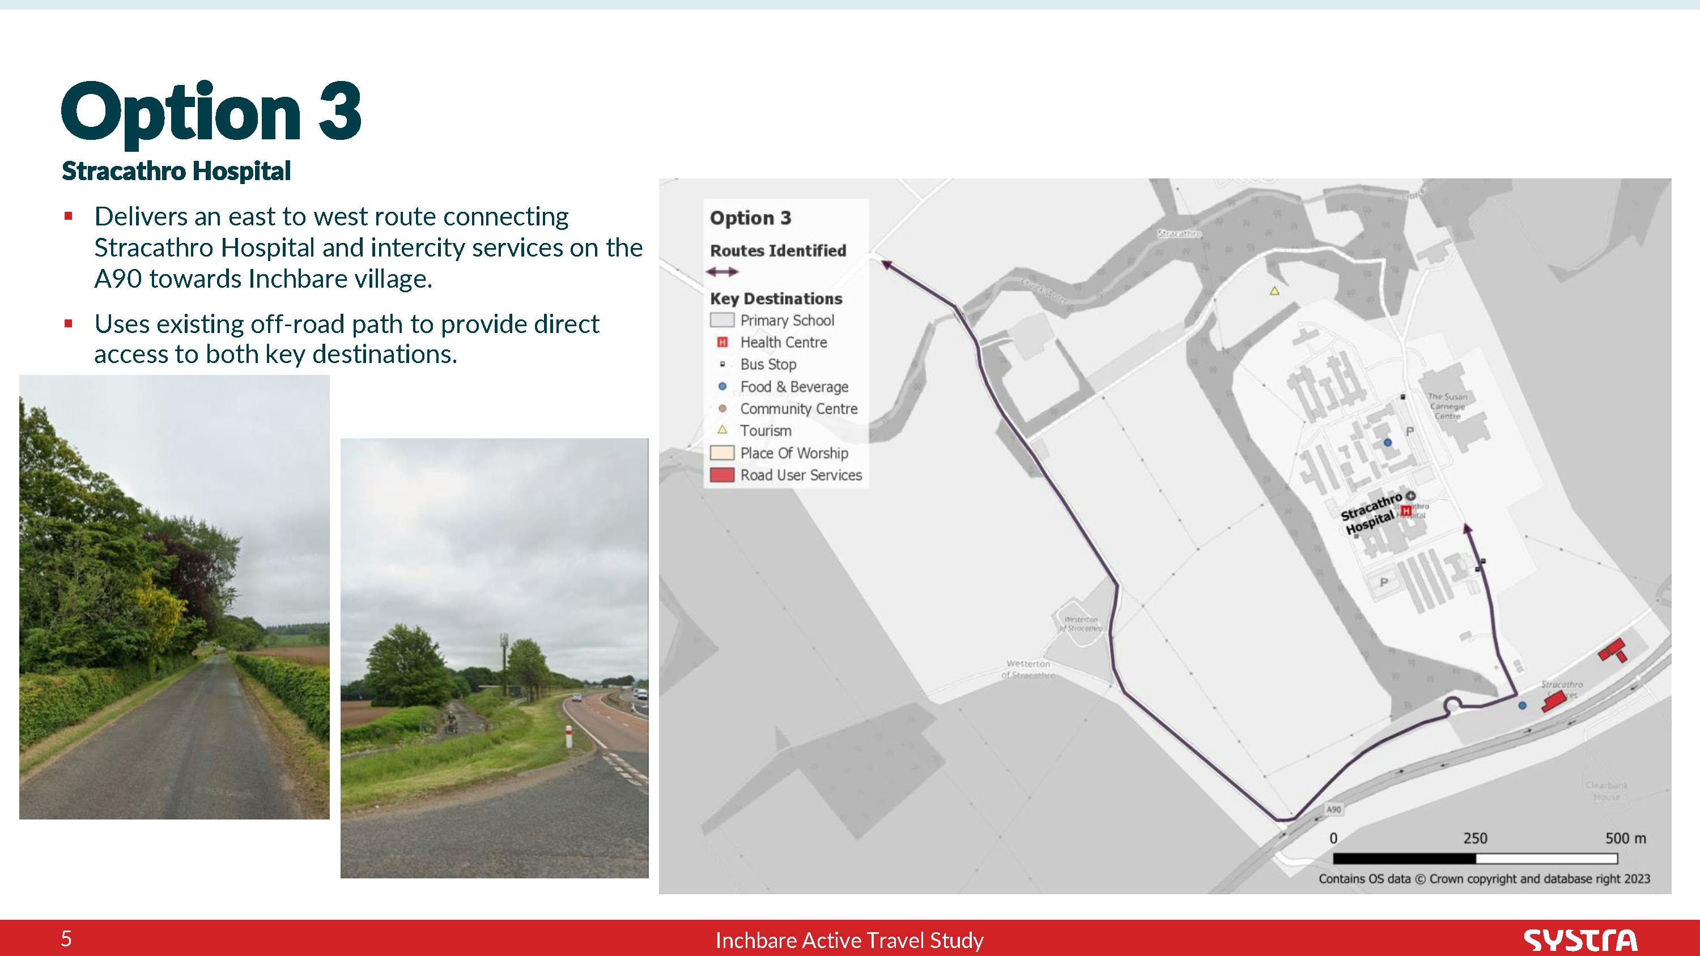Image resolution: width=1700 pixels, height=956 pixels.
Task: Click the country lane photo thumbnail
Action: point(174,597)
